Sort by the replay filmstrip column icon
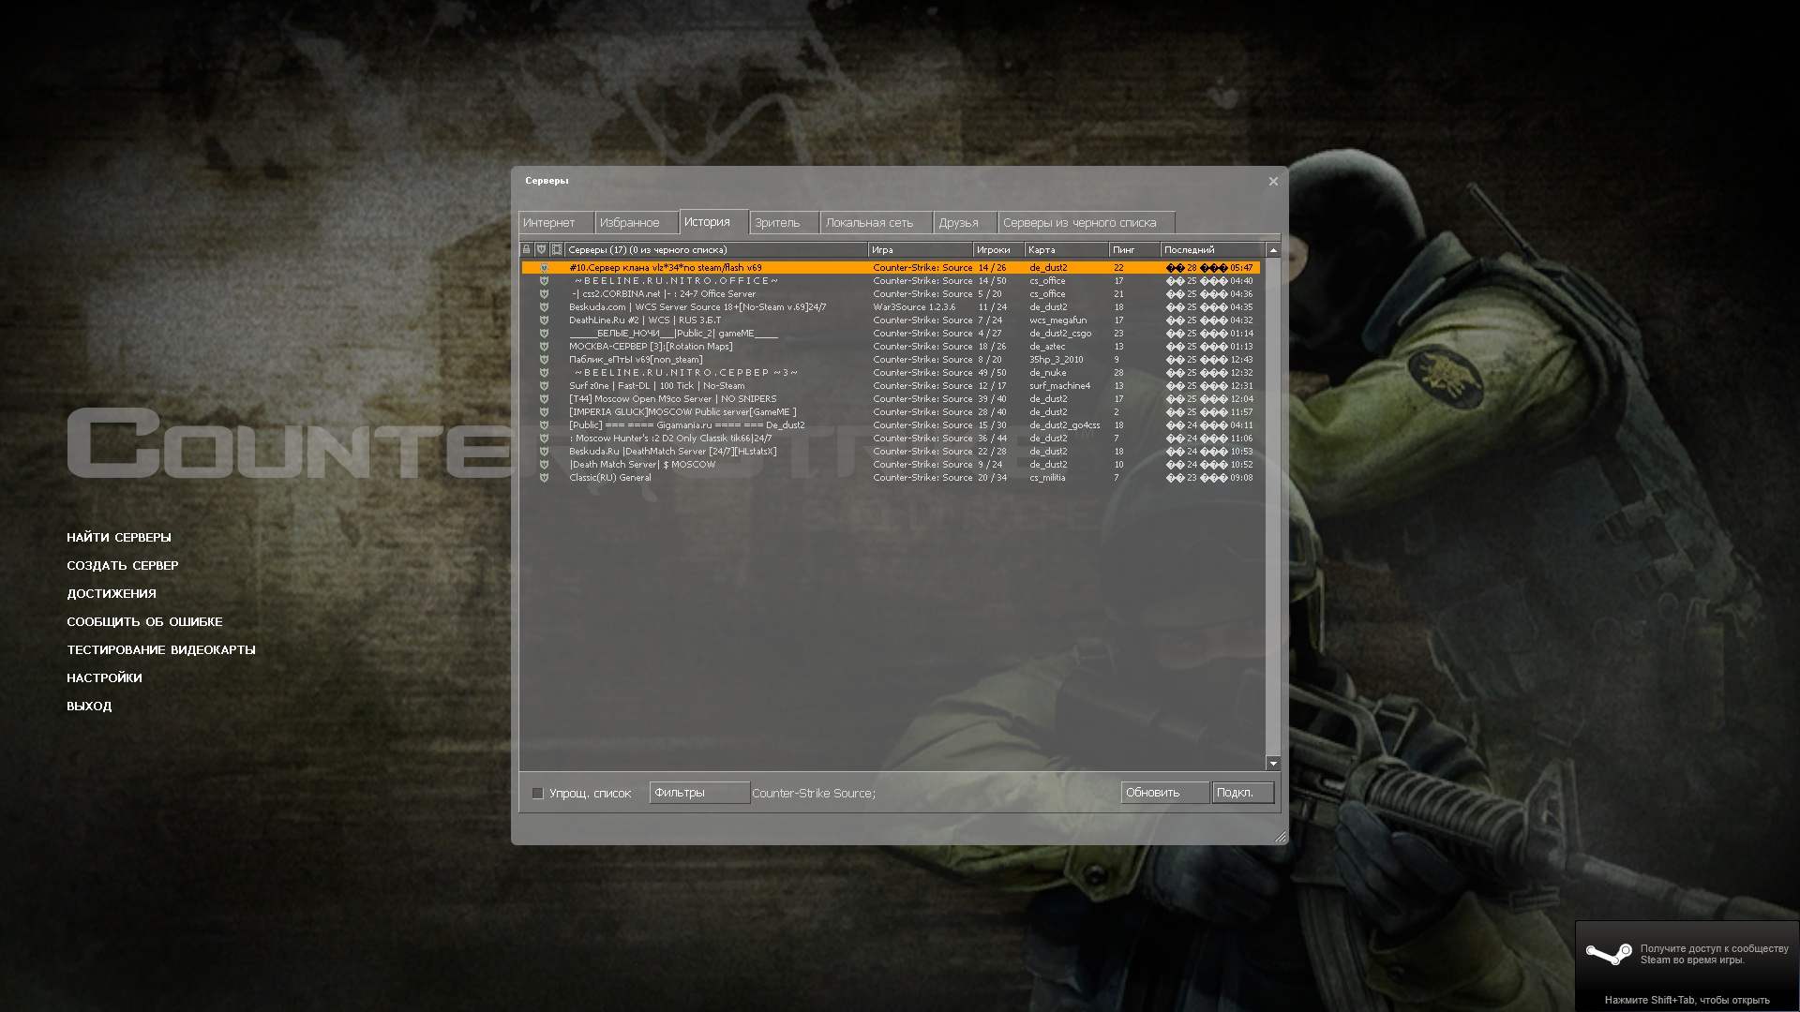Screen dimensions: 1800x1012 click(x=556, y=249)
